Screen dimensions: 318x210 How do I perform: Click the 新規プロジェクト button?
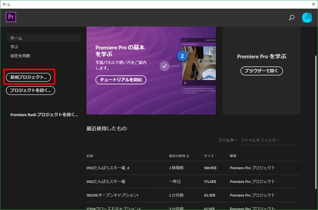point(28,77)
